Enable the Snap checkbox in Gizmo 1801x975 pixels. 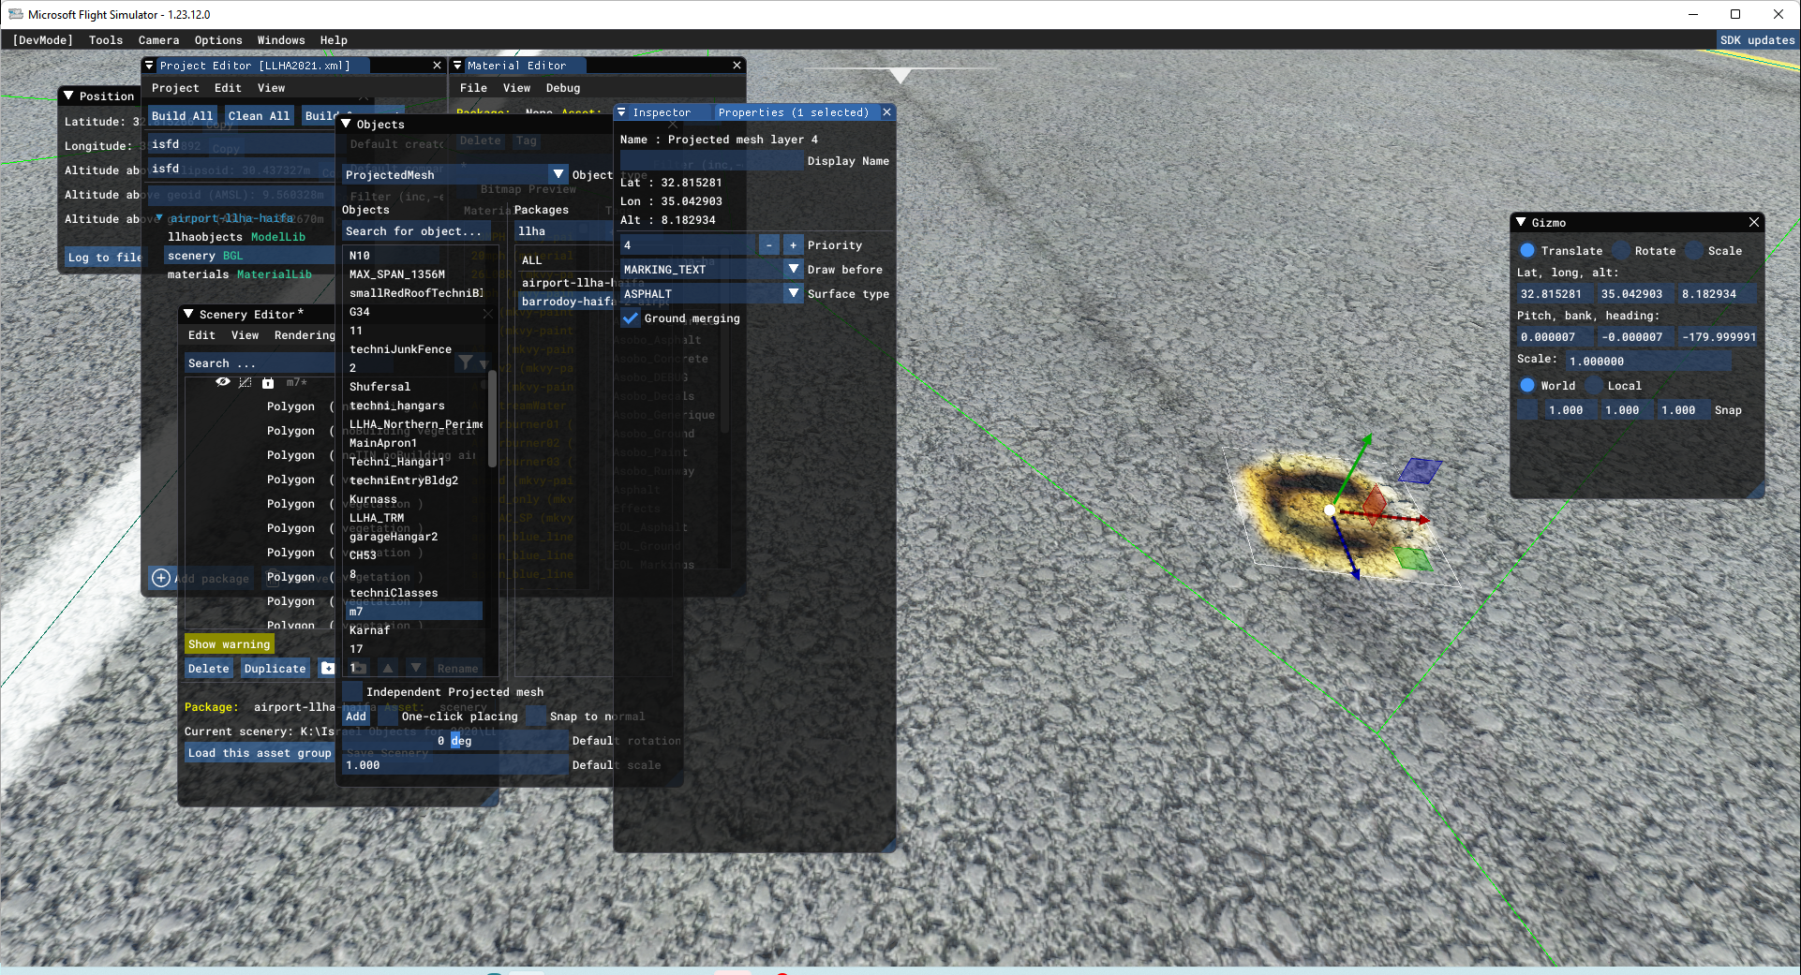pos(1527,410)
